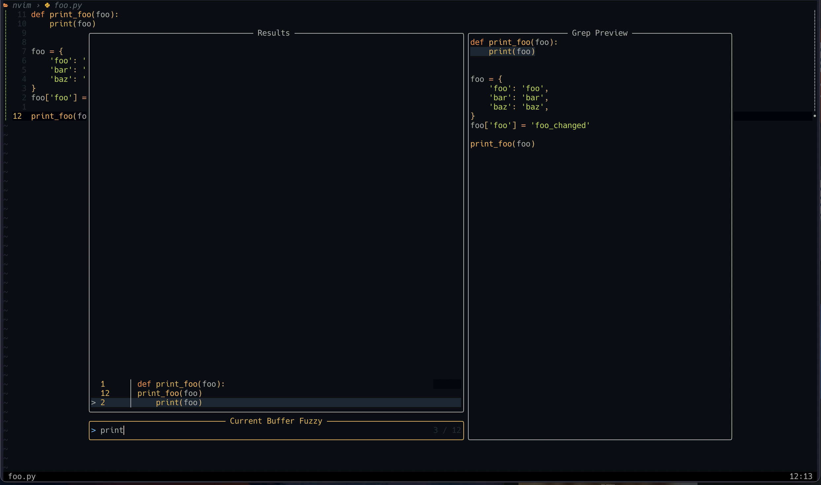The height and width of the screenshot is (485, 821).
Task: Click the prompt chevron in the fuzzy finder input
Action: coord(94,430)
